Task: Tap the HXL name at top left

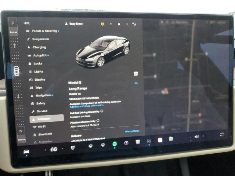Action: (27, 23)
